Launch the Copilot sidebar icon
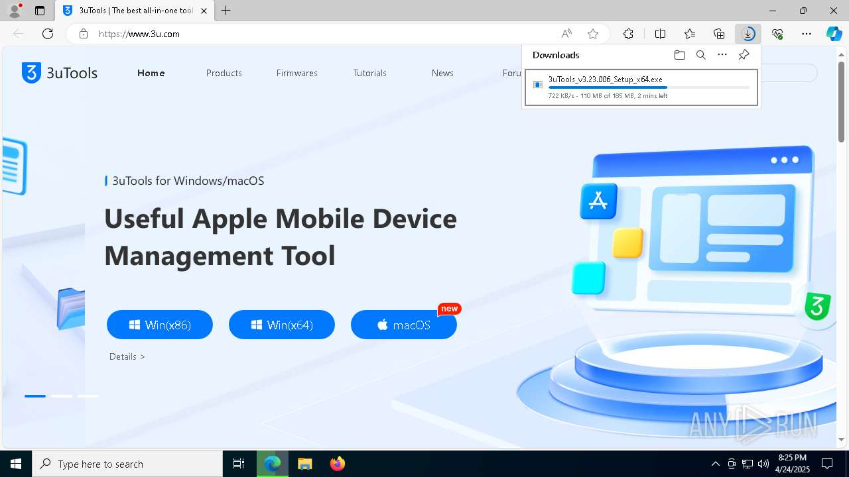This screenshot has height=477, width=849. pyautogui.click(x=834, y=34)
